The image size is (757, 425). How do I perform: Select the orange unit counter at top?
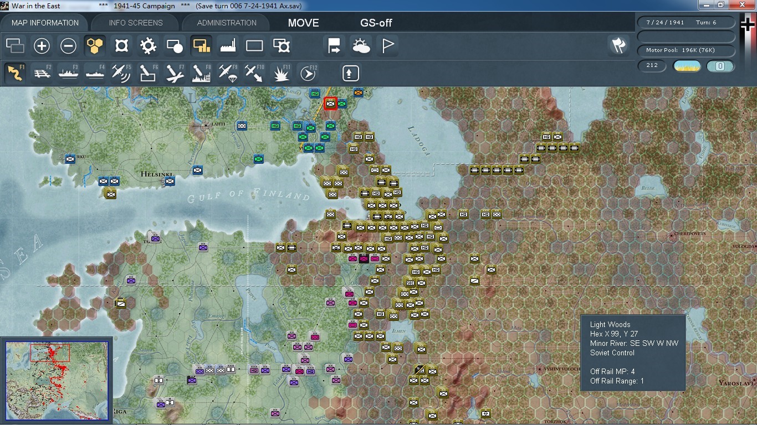(x=359, y=92)
